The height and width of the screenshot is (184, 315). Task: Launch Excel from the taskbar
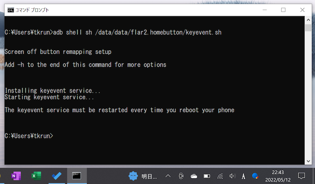coord(36,176)
